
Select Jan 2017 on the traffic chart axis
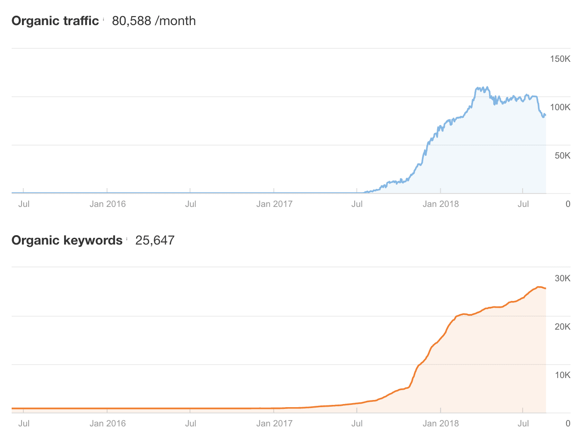point(274,204)
